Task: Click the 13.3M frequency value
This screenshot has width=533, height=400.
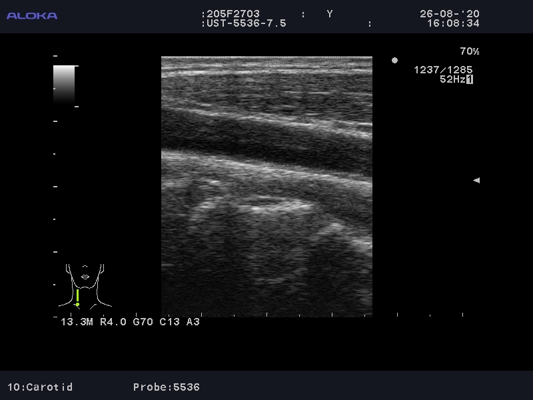Action: [78, 322]
